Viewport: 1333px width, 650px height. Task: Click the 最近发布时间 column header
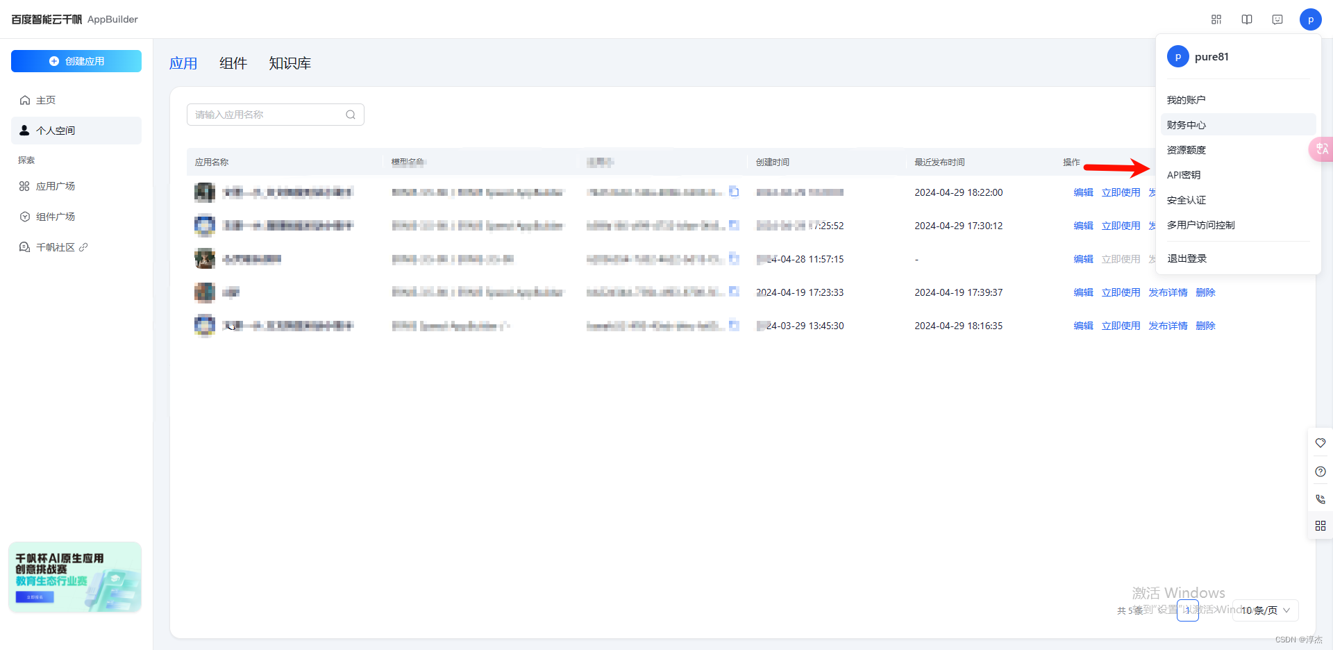[939, 162]
